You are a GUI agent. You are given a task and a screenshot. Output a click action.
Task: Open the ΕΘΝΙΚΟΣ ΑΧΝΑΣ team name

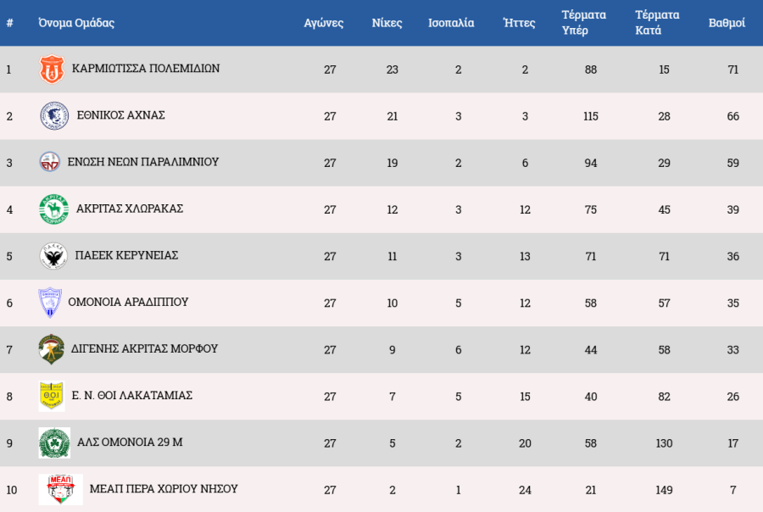pos(120,115)
